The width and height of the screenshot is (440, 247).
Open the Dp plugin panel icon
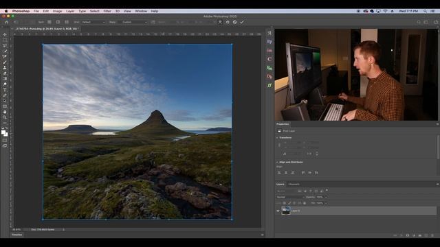[269, 76]
